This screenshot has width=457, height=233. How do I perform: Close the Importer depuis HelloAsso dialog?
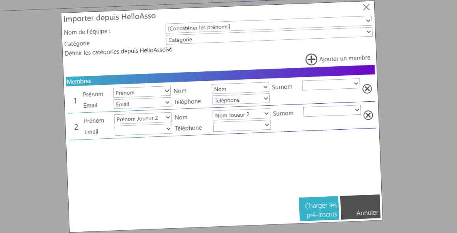366,7
